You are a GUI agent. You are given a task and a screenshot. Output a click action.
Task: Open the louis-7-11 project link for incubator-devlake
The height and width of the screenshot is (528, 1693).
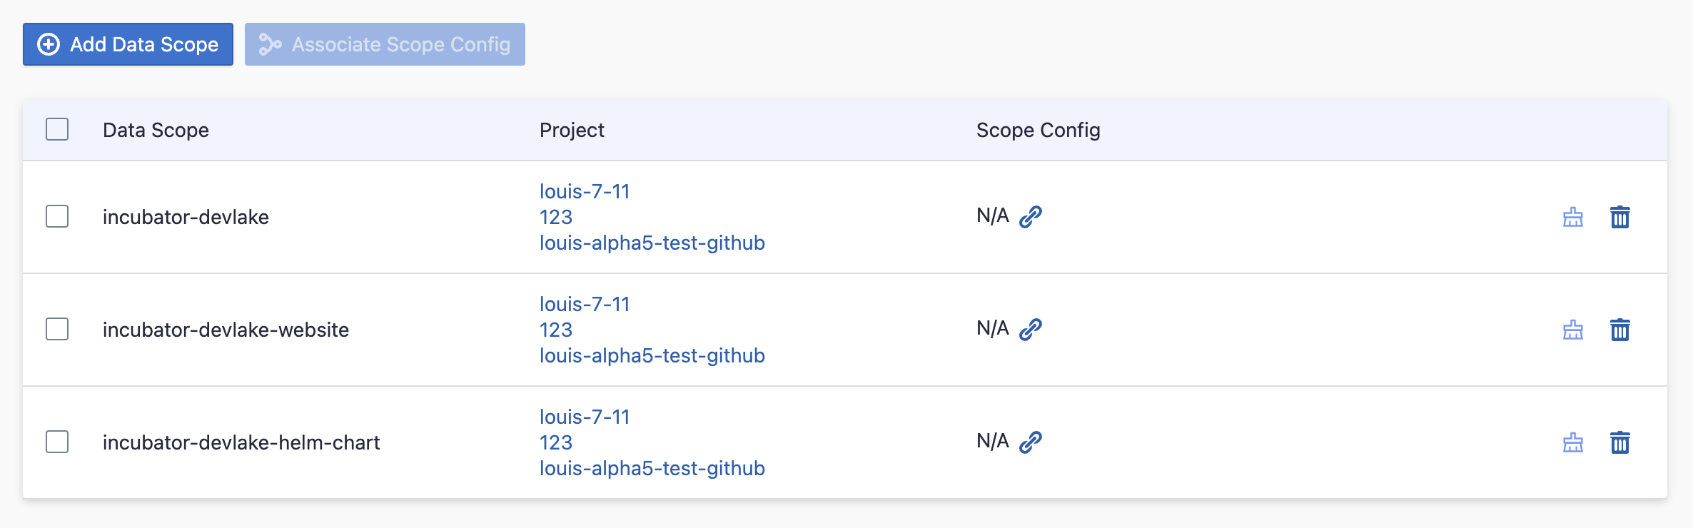point(585,191)
